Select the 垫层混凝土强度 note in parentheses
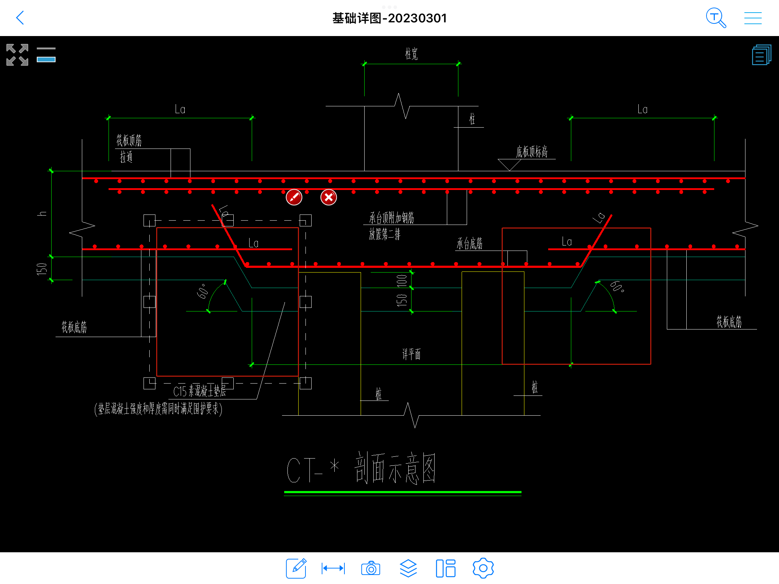This screenshot has height=584, width=779. (x=158, y=409)
